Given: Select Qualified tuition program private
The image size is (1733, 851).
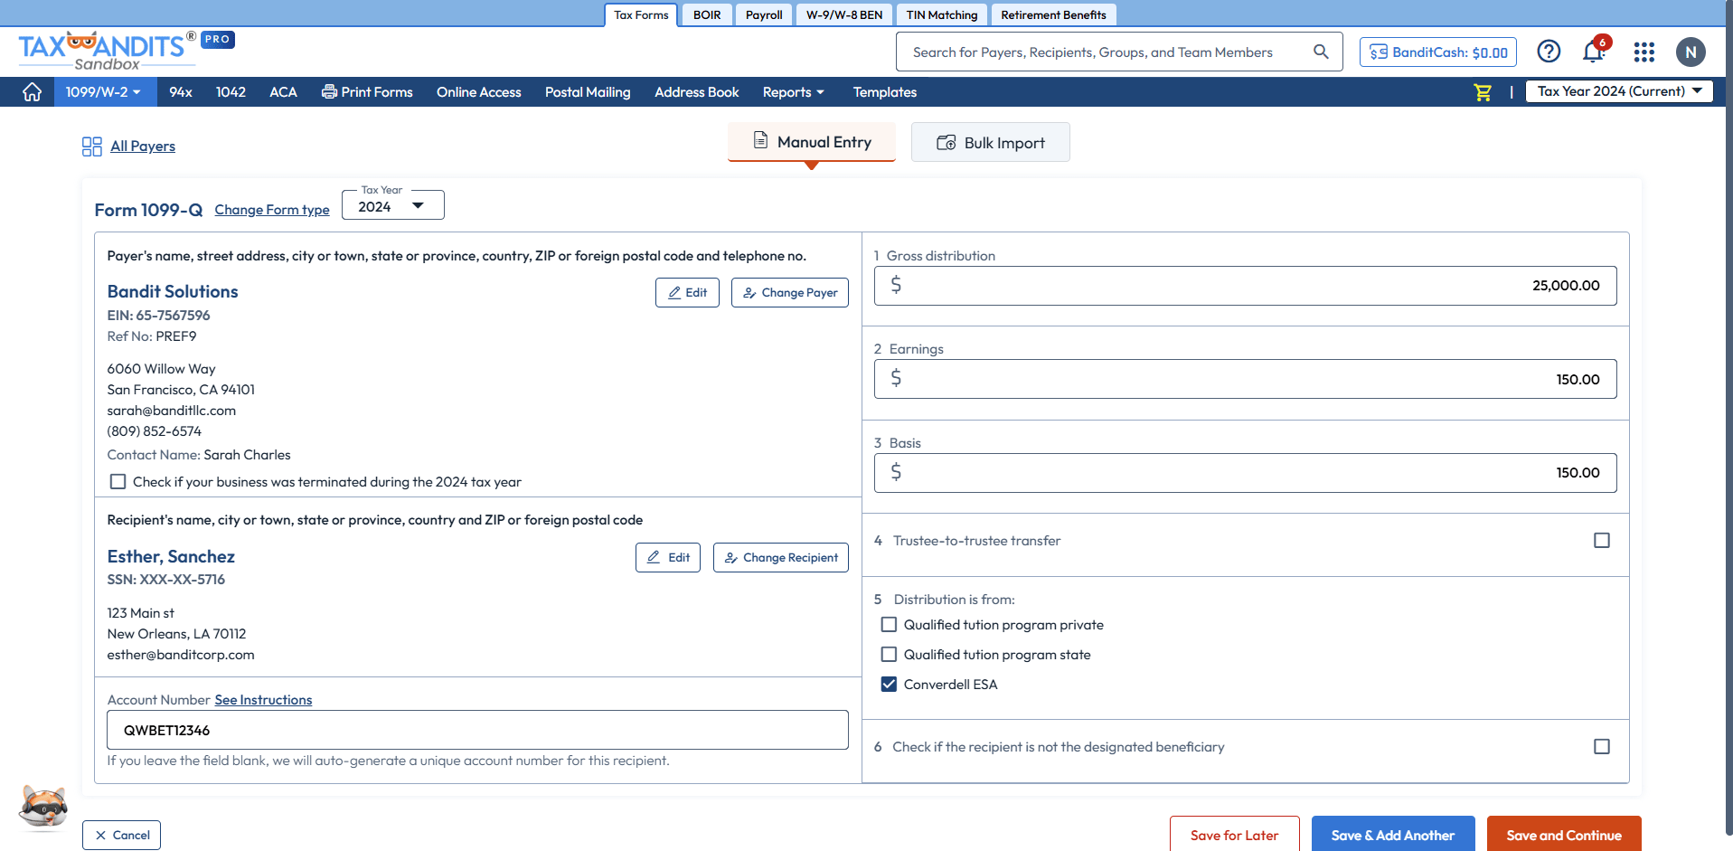Looking at the screenshot, I should pos(889,624).
